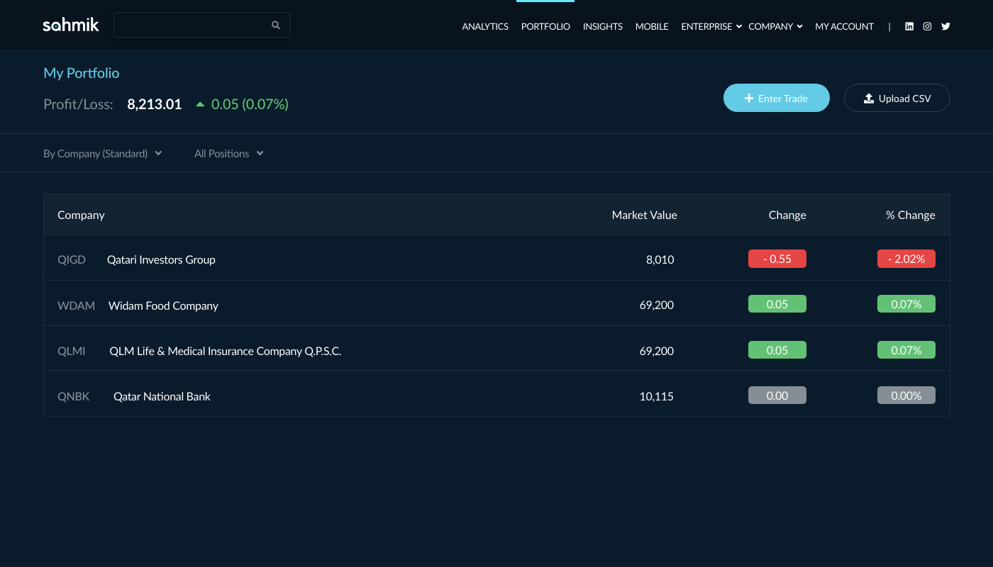Screen dimensions: 993x567
Task: Open the All Positions dropdown
Action: click(x=229, y=153)
